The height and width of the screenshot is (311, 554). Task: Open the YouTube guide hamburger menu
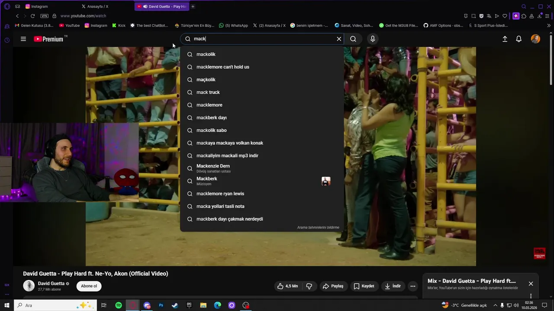pyautogui.click(x=23, y=39)
